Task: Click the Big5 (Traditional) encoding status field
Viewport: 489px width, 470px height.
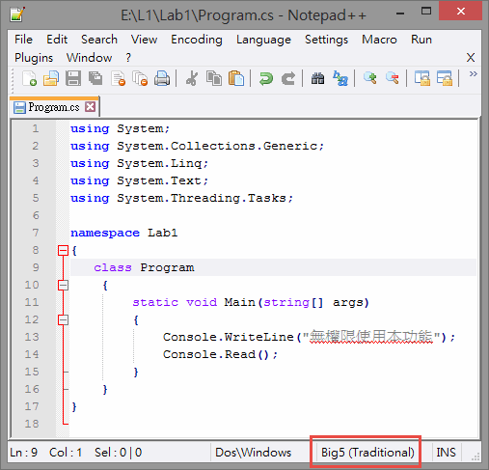Action: pos(367,453)
